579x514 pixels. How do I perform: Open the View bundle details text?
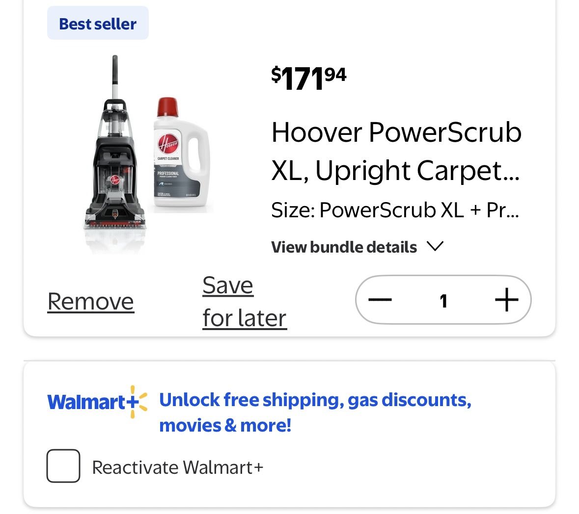(x=344, y=247)
